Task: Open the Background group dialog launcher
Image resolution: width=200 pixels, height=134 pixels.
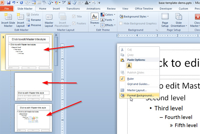Action: [157, 30]
